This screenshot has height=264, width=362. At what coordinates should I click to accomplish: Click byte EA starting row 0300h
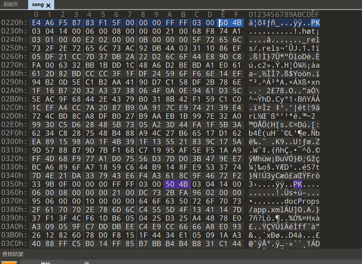(x=36, y=142)
